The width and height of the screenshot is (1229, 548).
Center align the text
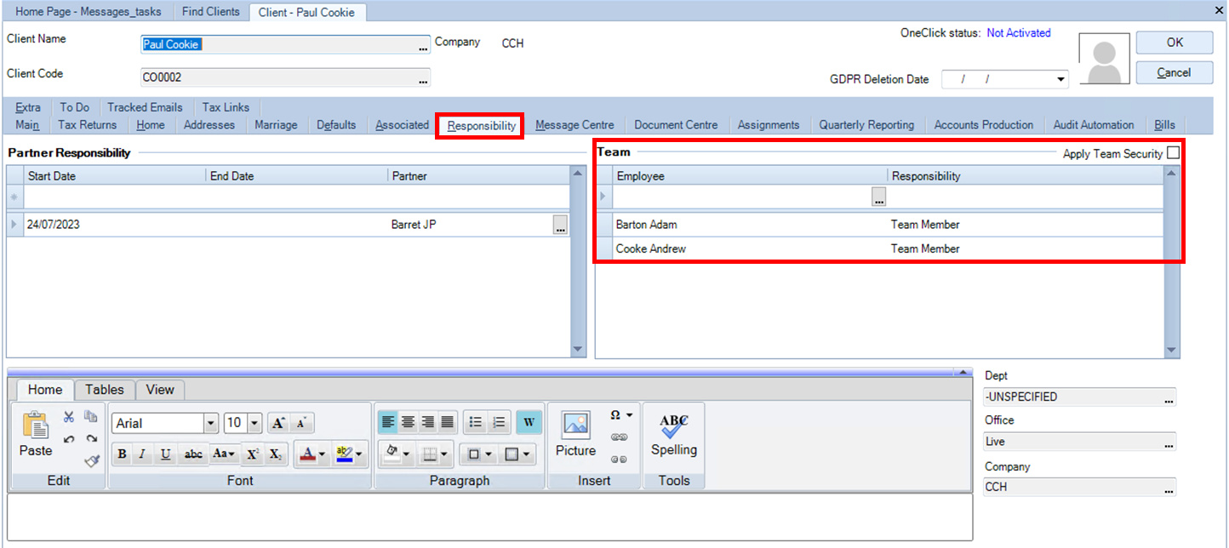[408, 422]
